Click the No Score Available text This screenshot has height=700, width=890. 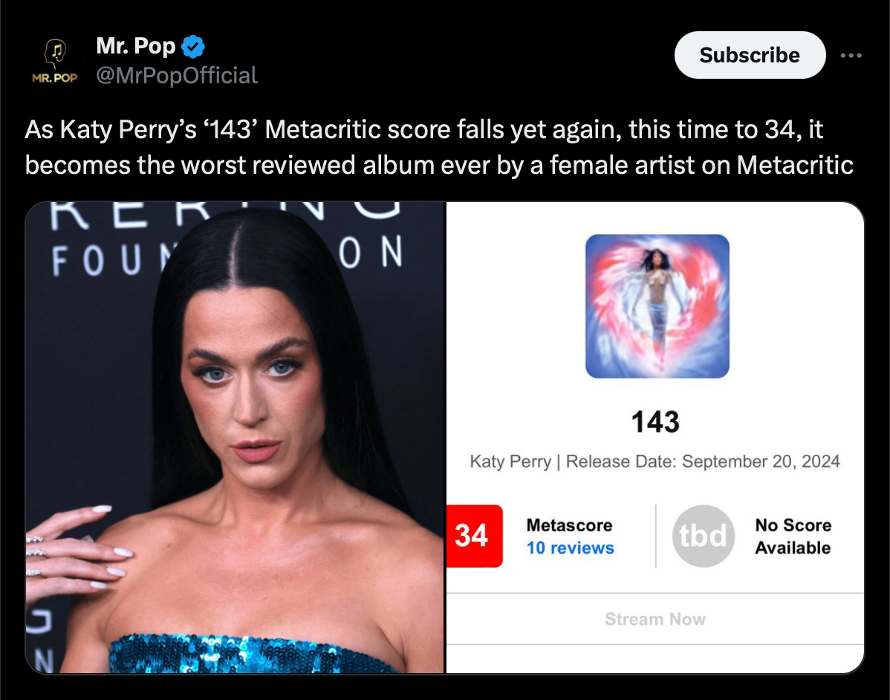pyautogui.click(x=793, y=537)
